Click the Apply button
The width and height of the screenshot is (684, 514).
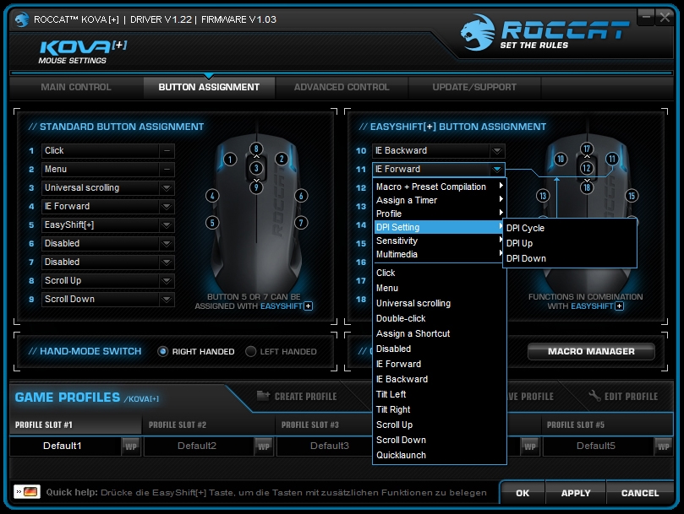pos(576,493)
